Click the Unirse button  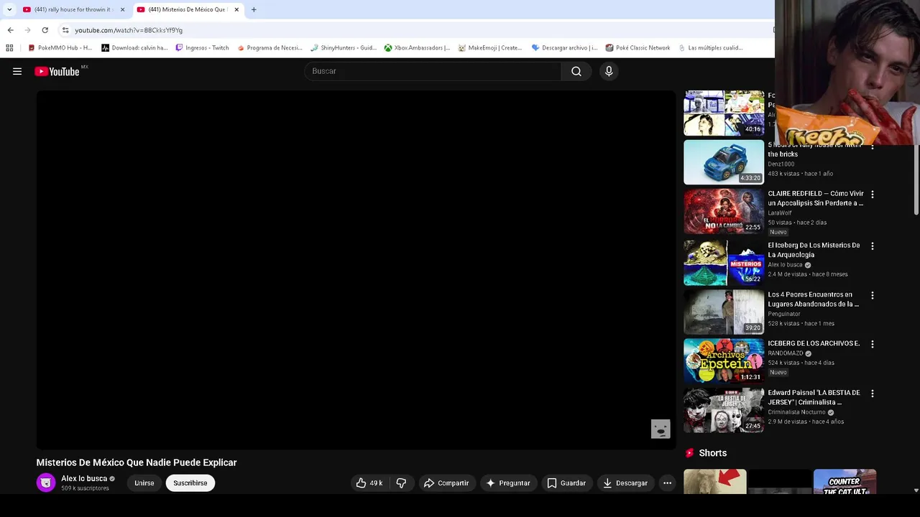tap(144, 483)
